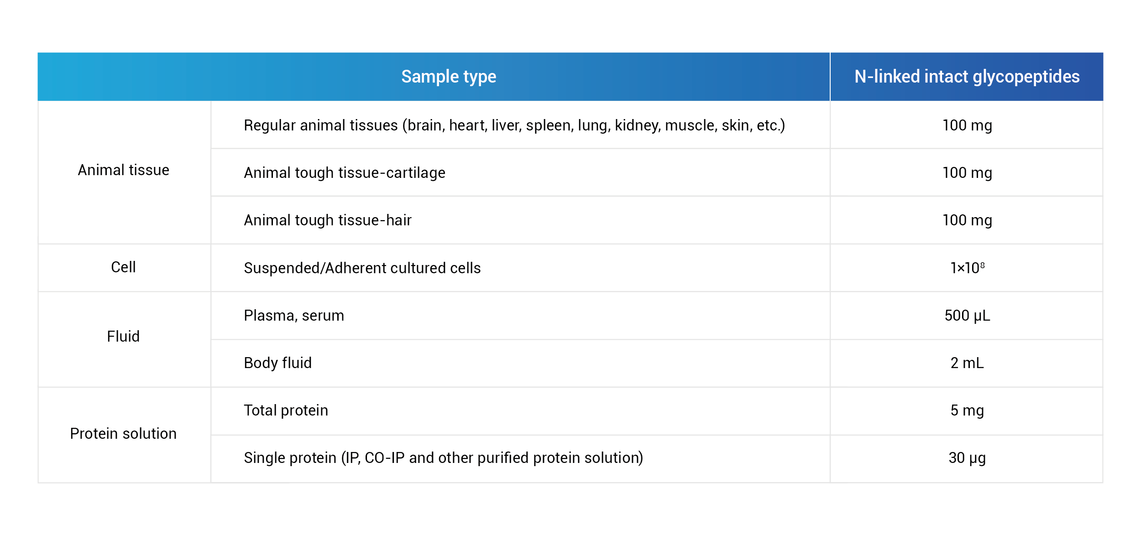The image size is (1141, 535).
Task: Select "Animal tough tissue-cartilage" cell
Action: 344,173
